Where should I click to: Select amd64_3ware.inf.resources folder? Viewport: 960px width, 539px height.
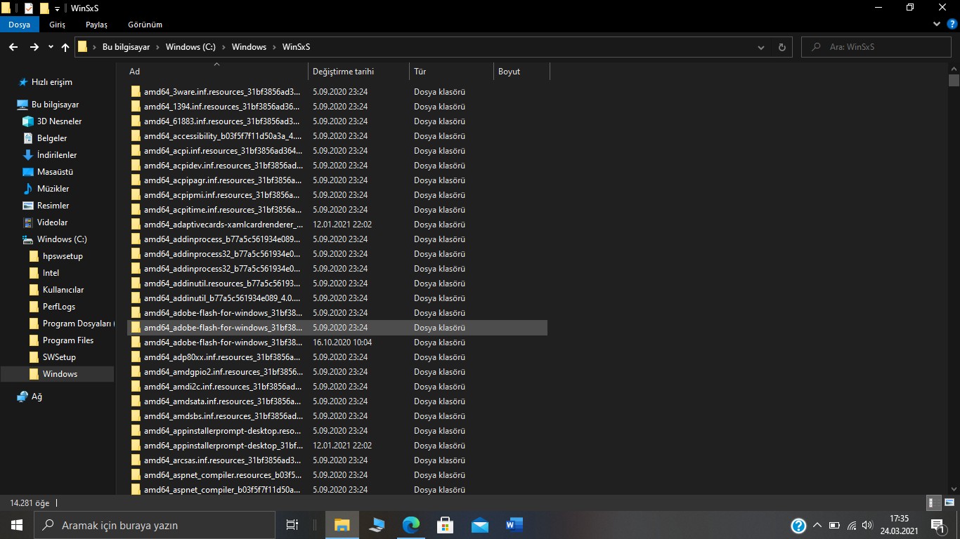(337, 92)
